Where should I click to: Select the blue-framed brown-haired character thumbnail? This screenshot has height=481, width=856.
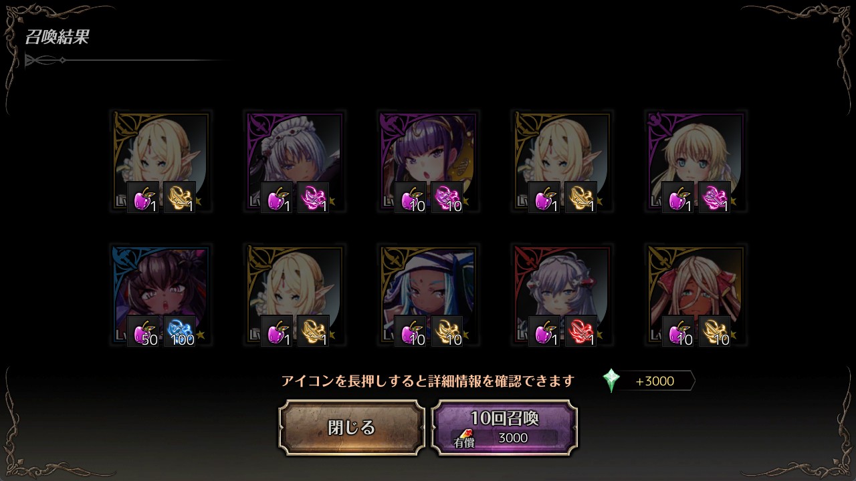click(160, 295)
